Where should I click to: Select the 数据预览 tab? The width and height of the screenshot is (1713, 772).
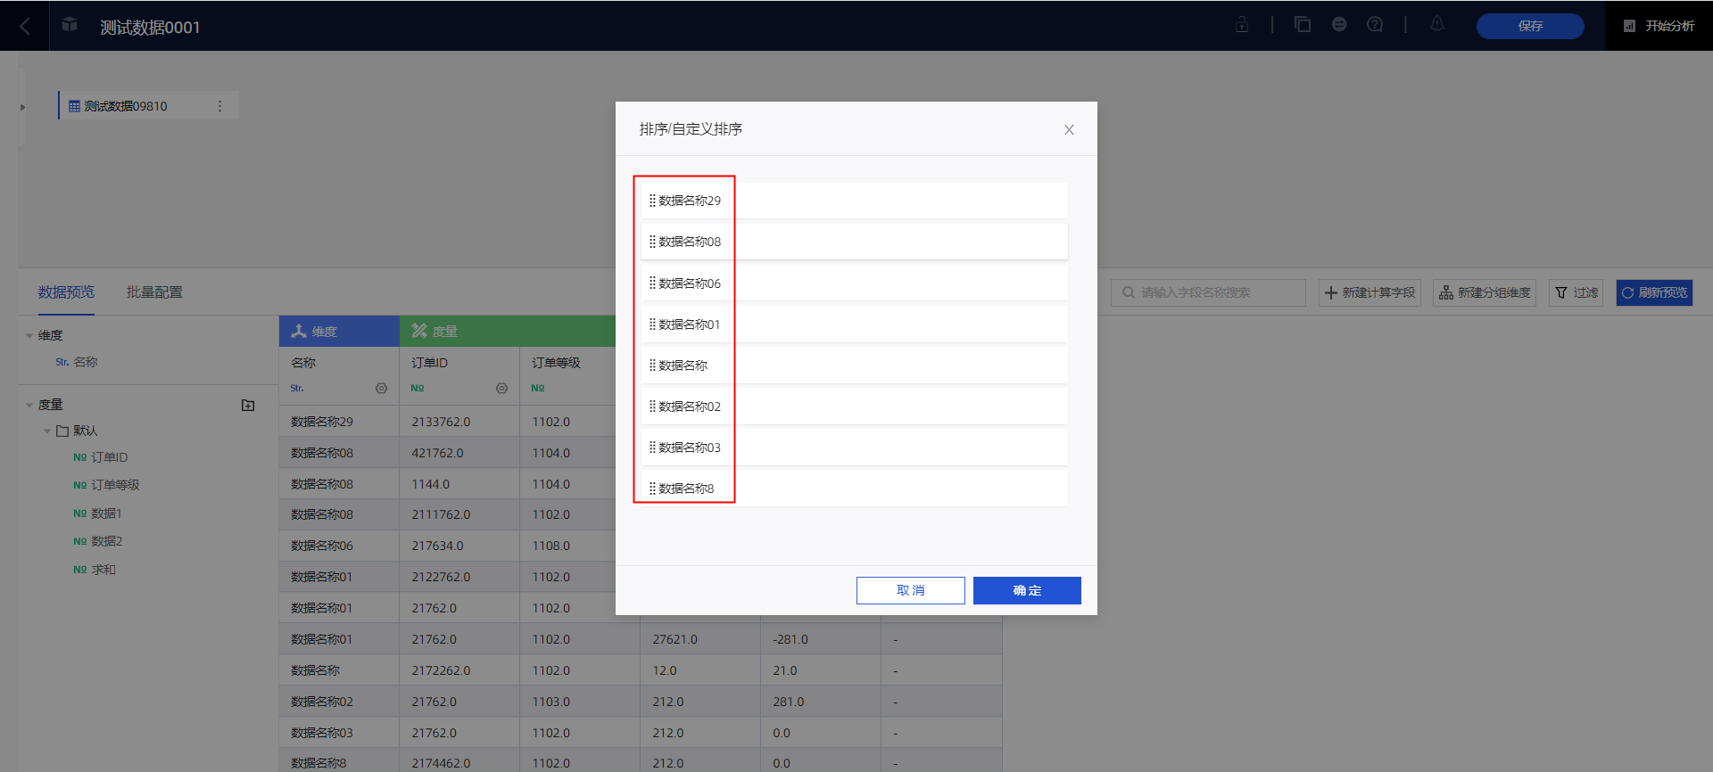click(x=66, y=292)
